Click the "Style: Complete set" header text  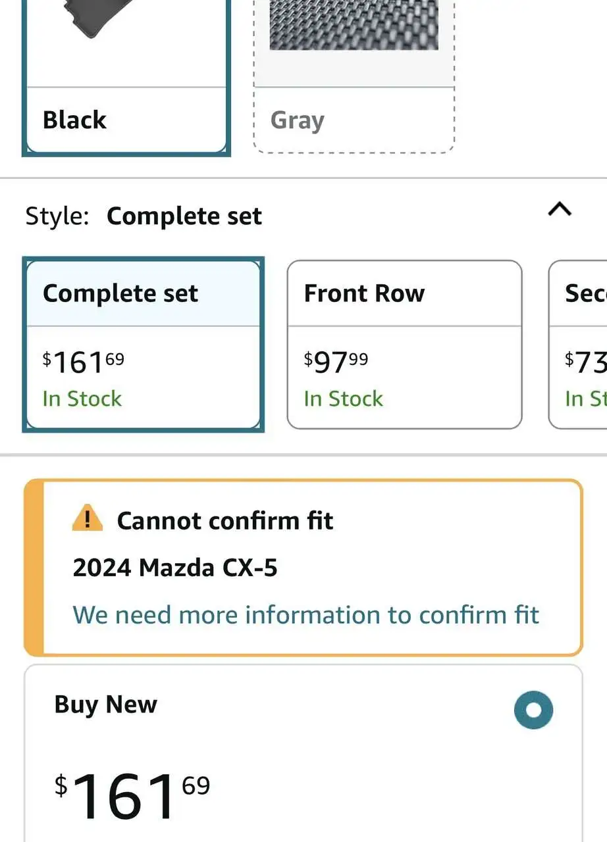(144, 216)
